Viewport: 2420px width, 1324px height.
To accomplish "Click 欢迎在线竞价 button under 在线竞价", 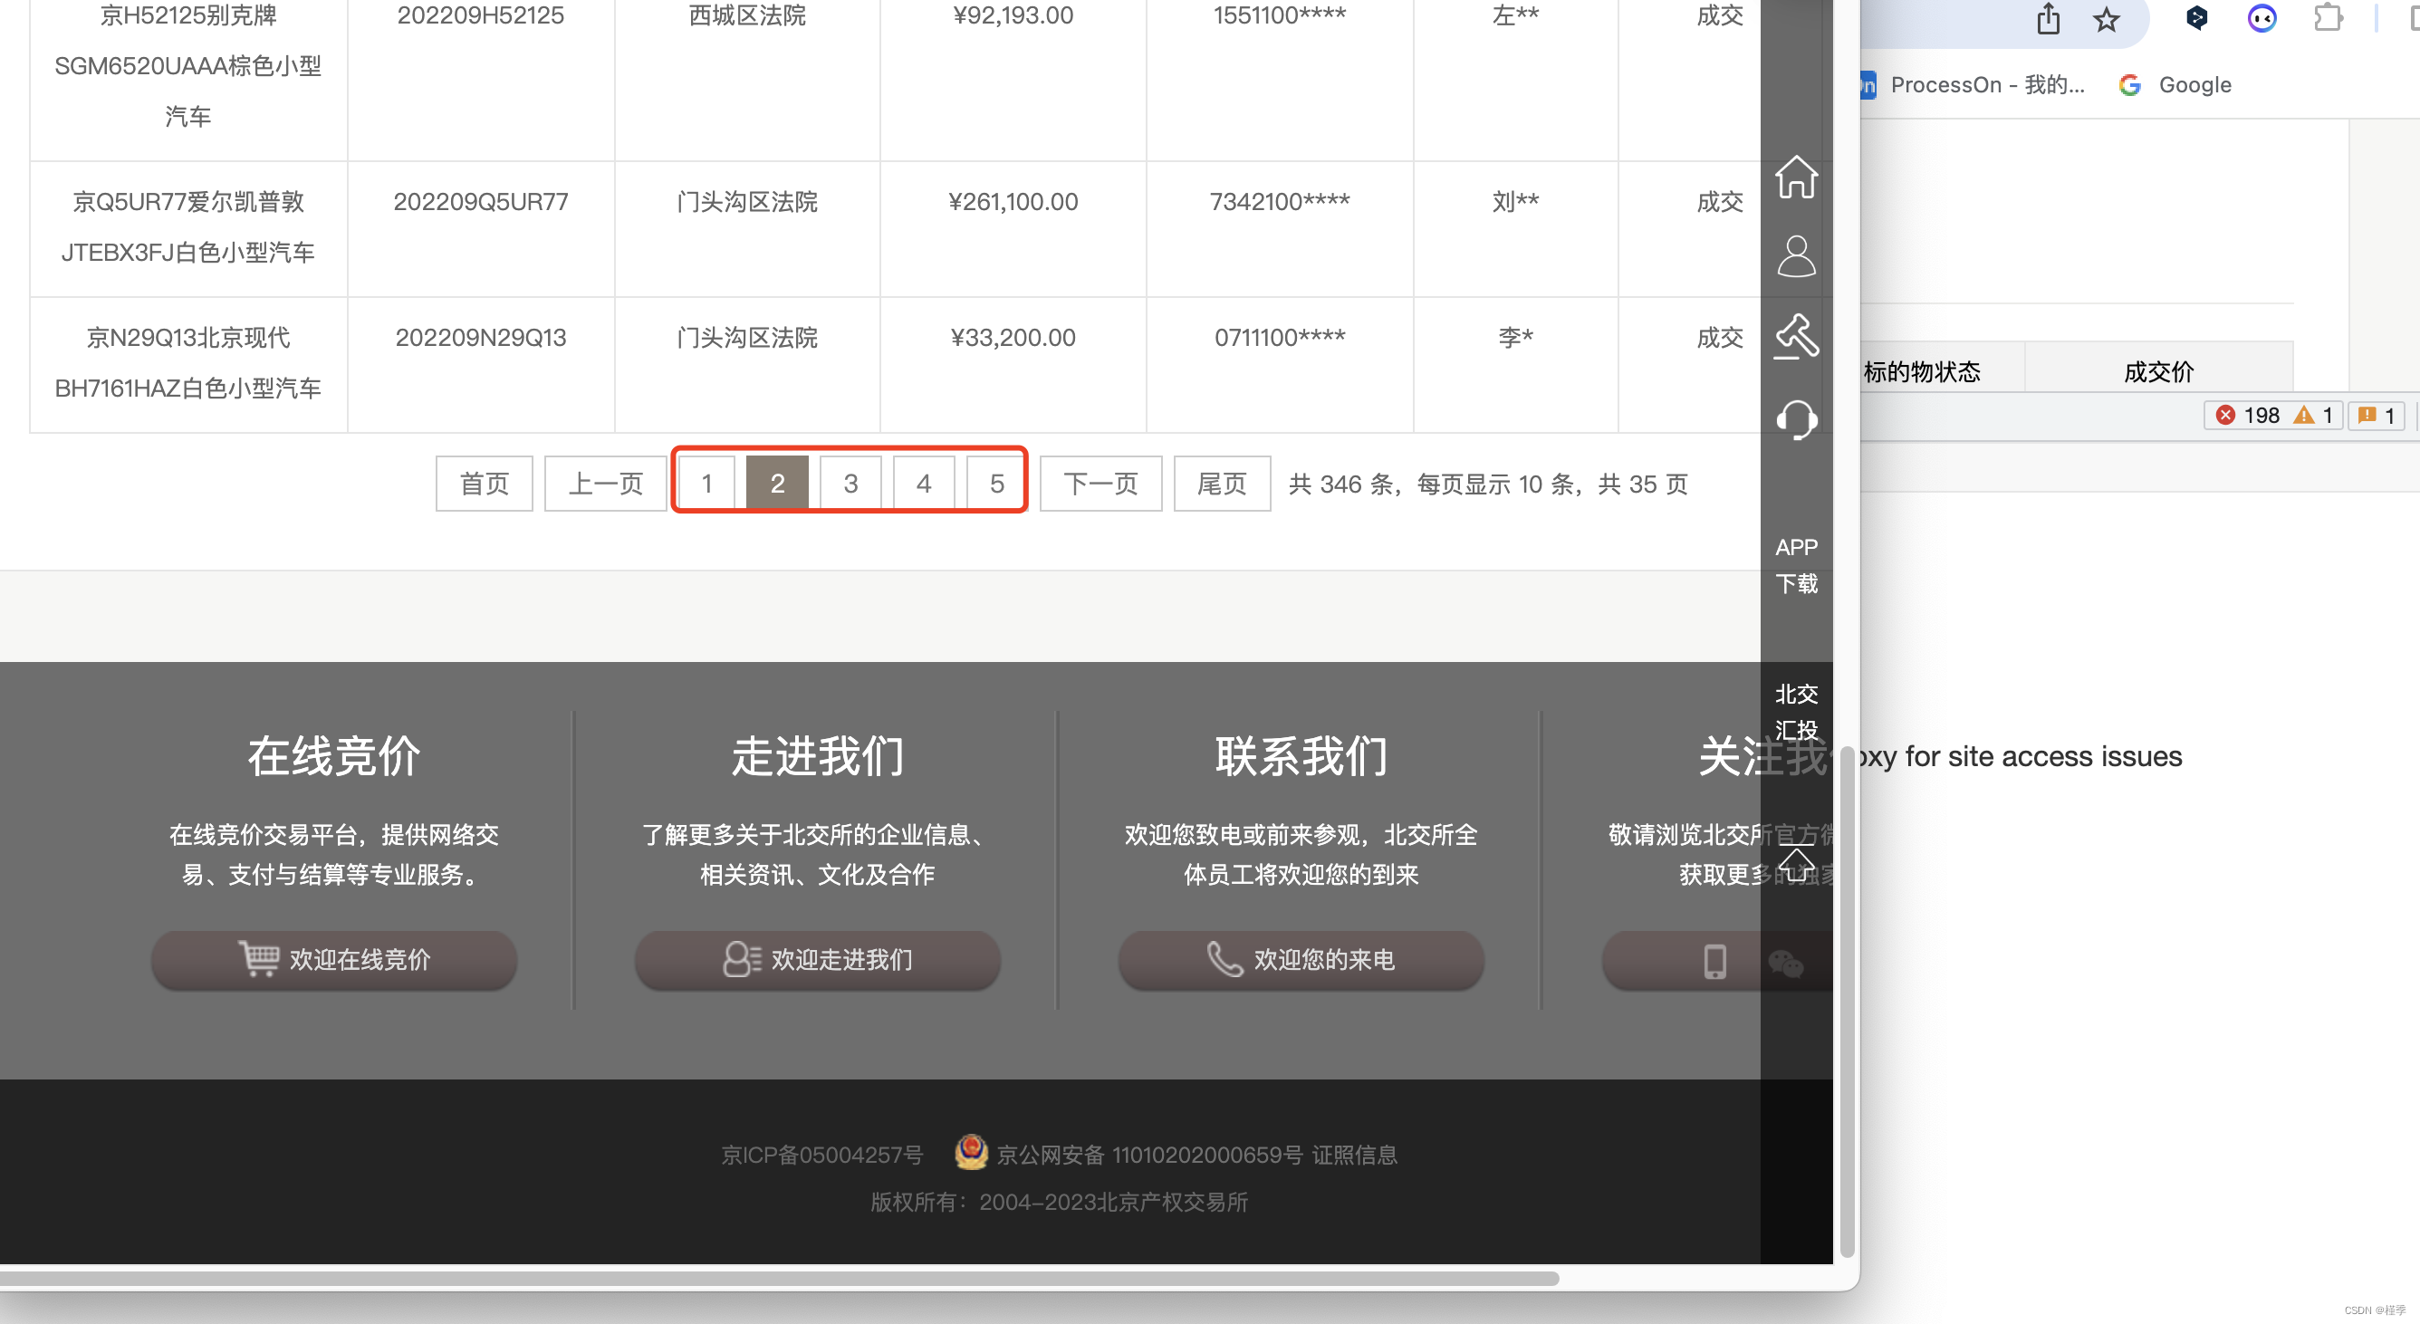I will pyautogui.click(x=333, y=960).
